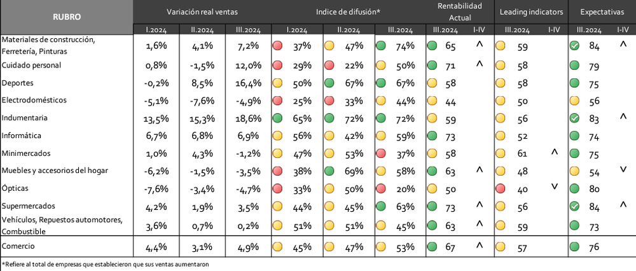
Task: Click the up arrow in Minimercados leading indicators row
Action: (555, 152)
